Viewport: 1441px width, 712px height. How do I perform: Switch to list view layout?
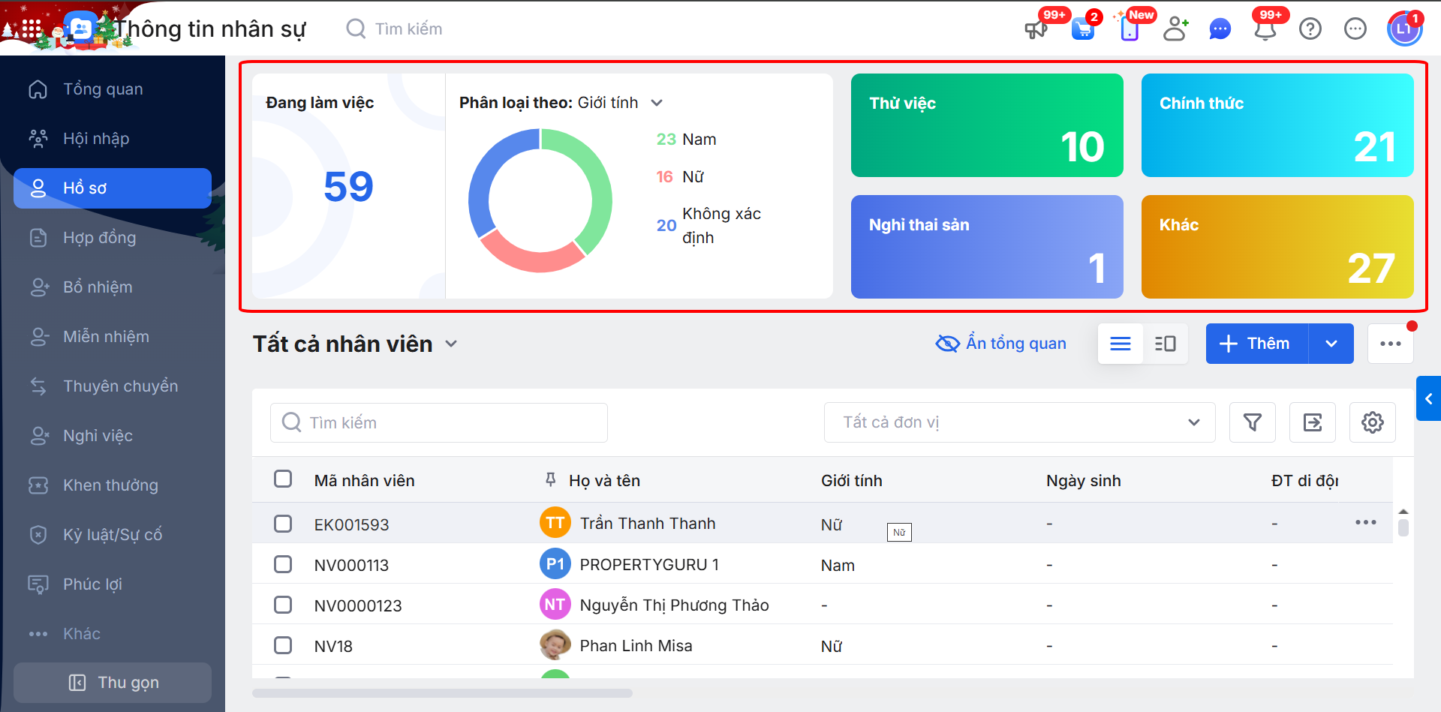click(x=1121, y=344)
